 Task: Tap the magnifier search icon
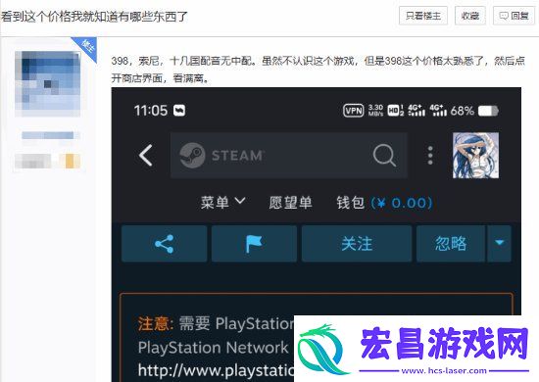click(384, 156)
